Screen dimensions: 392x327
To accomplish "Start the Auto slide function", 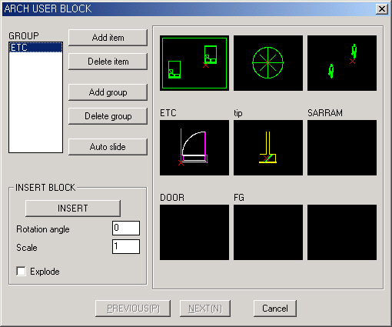I will click(108, 147).
